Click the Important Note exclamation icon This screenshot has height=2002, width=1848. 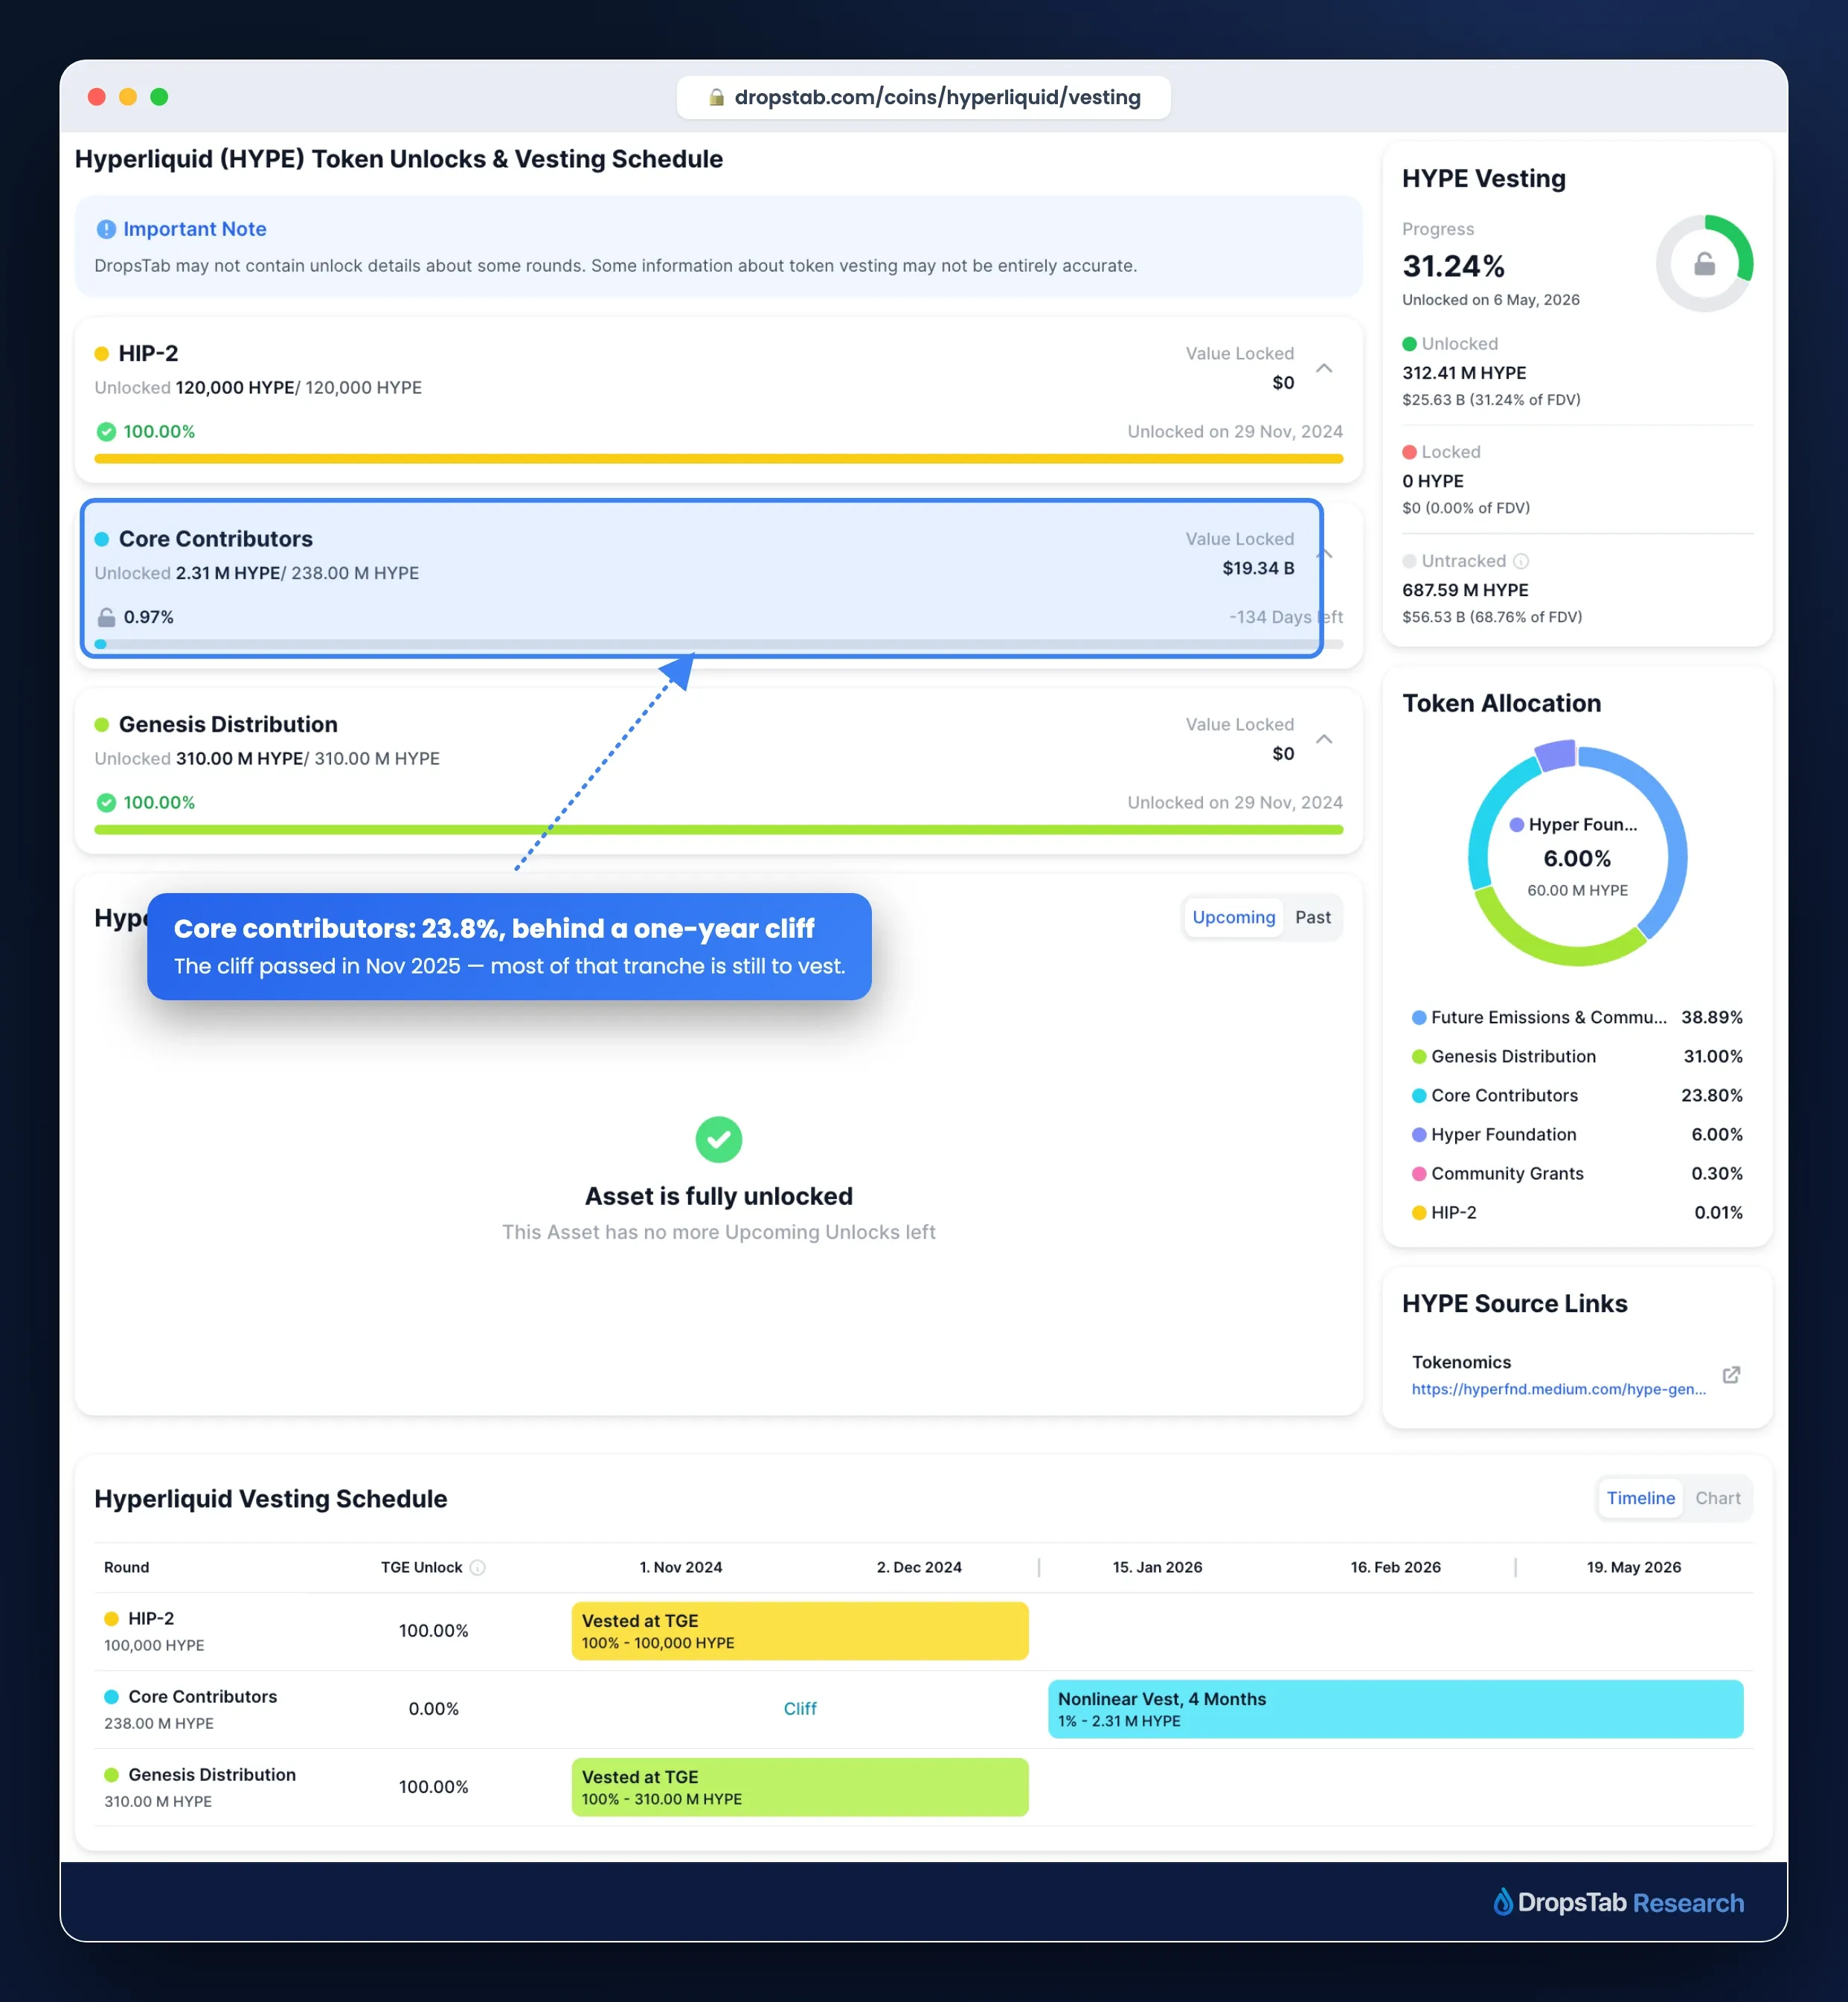click(x=106, y=229)
